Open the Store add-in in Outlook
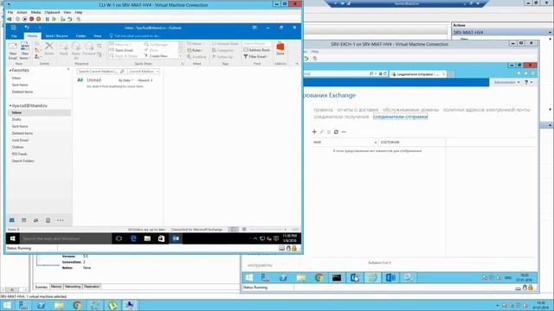The image size is (554, 311). pyautogui.click(x=280, y=48)
